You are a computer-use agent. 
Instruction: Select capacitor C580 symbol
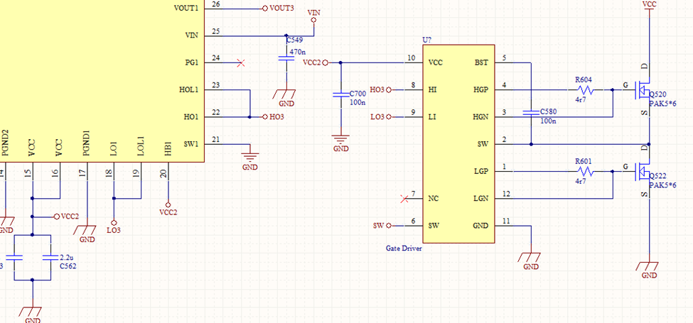(531, 113)
